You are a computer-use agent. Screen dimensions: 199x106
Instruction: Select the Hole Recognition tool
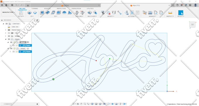click(x=82, y=13)
